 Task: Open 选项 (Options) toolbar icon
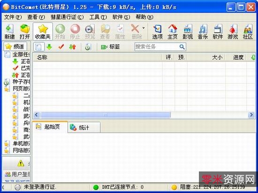pos(158,31)
